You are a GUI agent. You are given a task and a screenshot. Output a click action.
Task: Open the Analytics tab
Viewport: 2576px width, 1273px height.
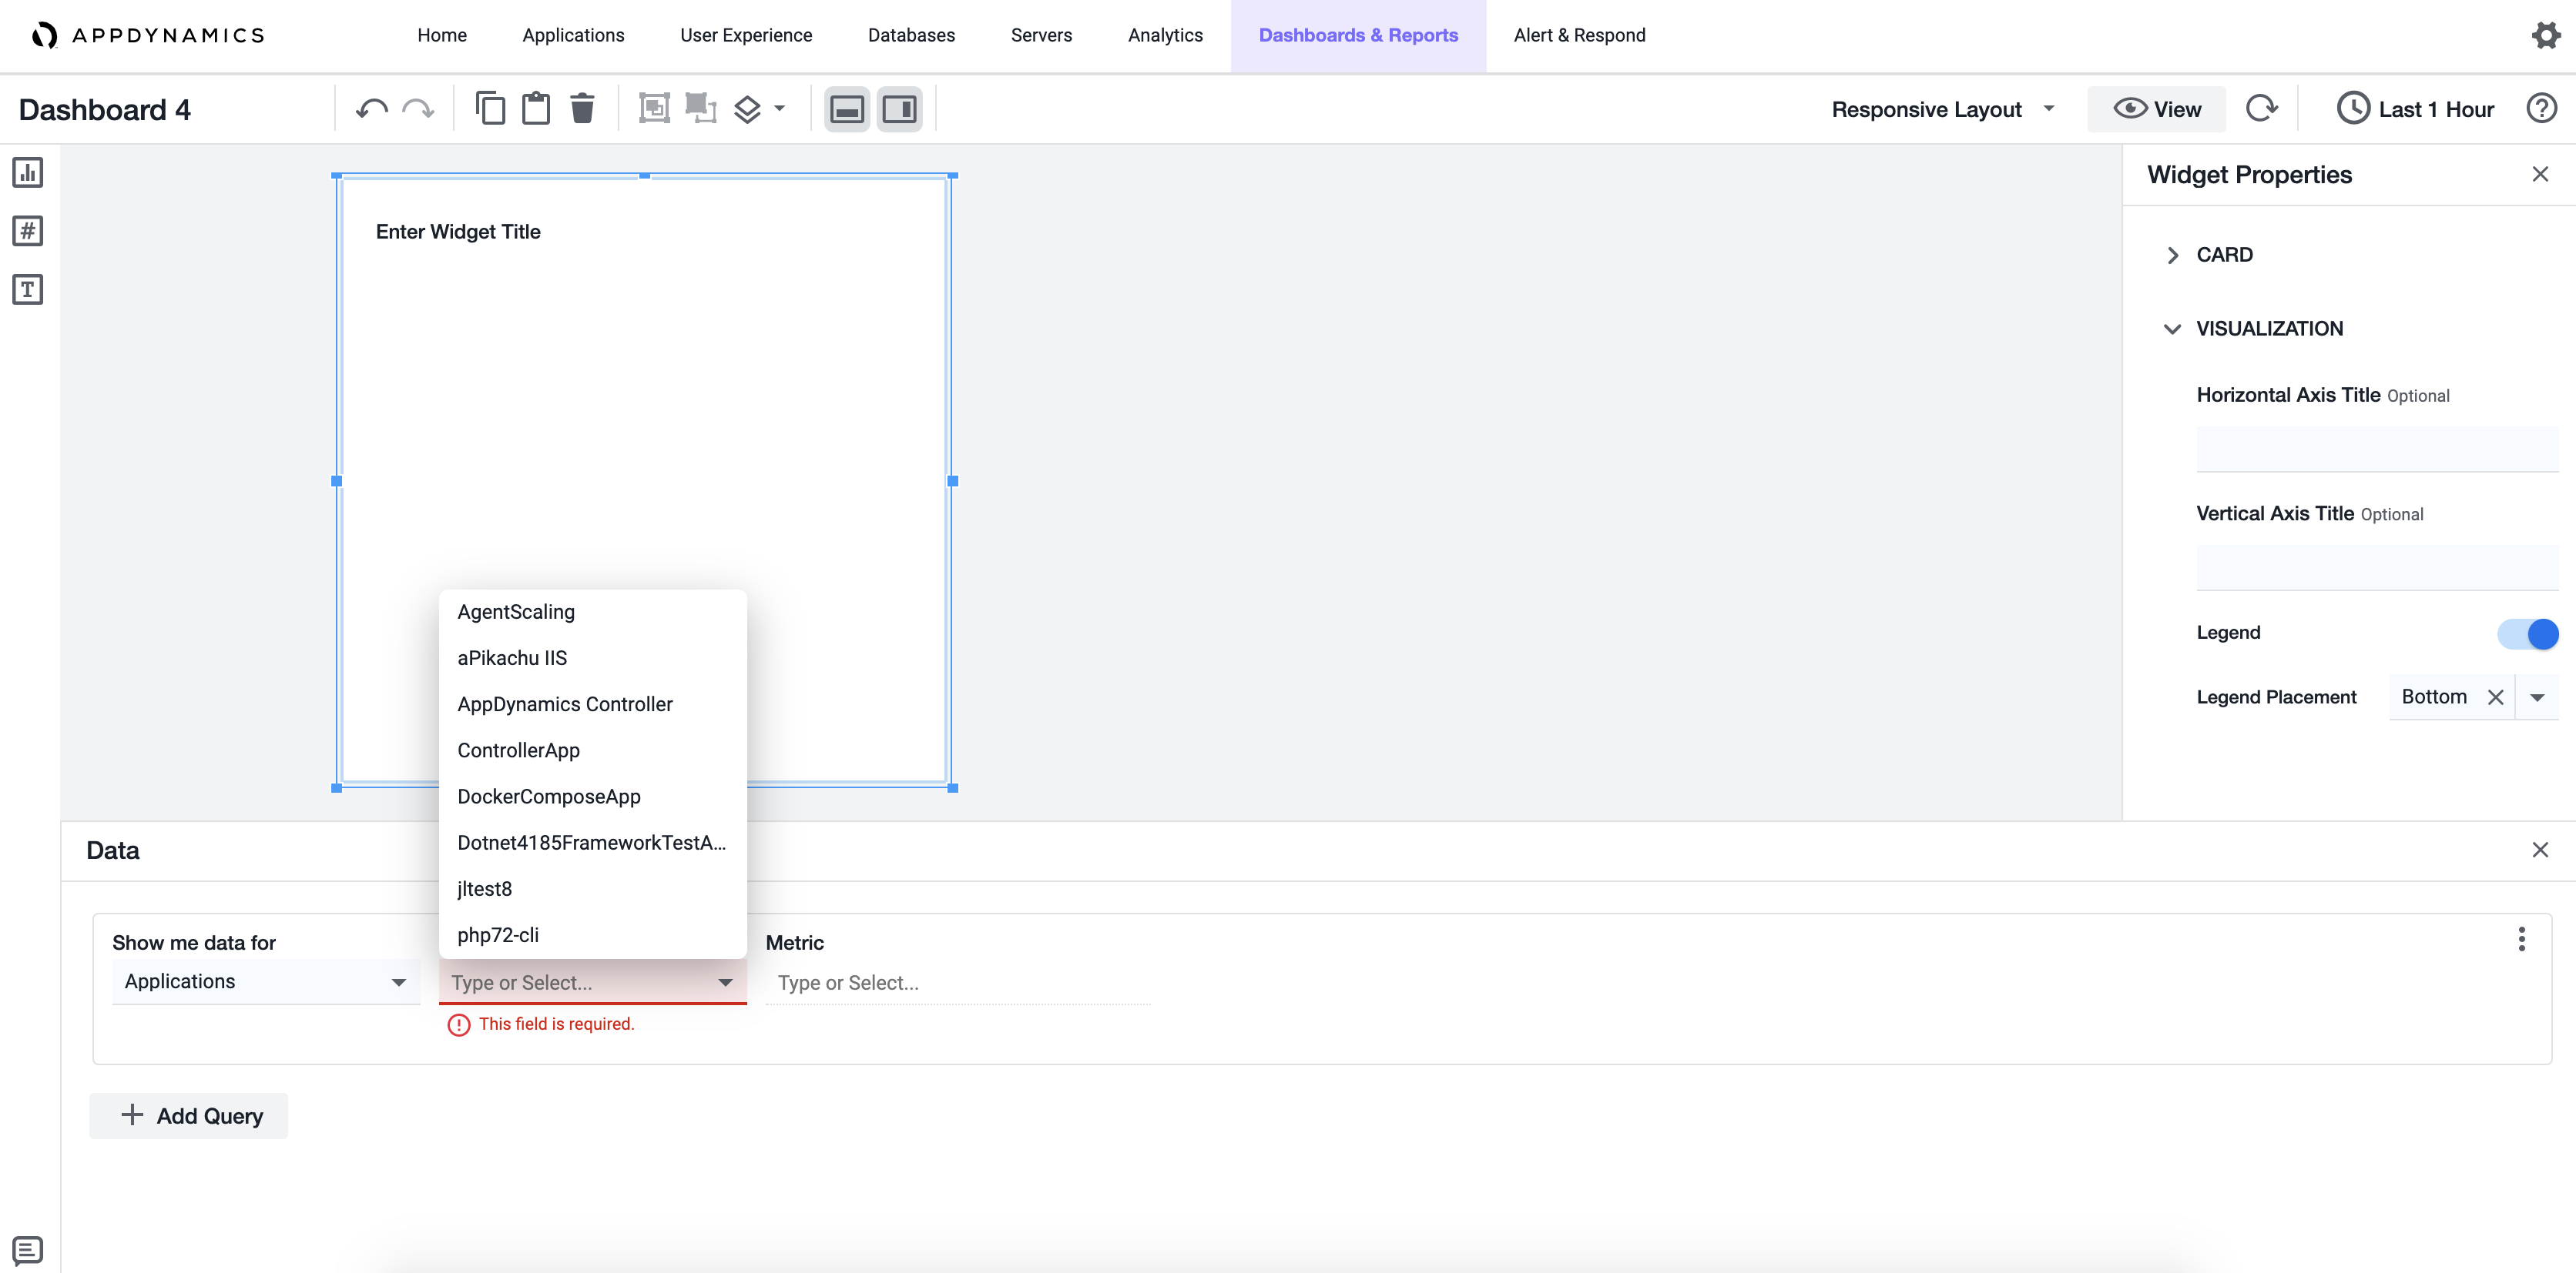1165,35
